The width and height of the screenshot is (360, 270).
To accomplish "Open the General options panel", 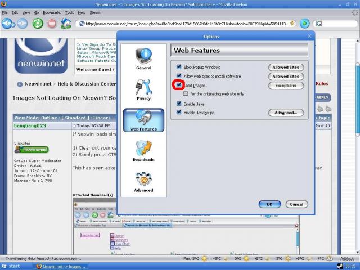I will click(x=143, y=58).
